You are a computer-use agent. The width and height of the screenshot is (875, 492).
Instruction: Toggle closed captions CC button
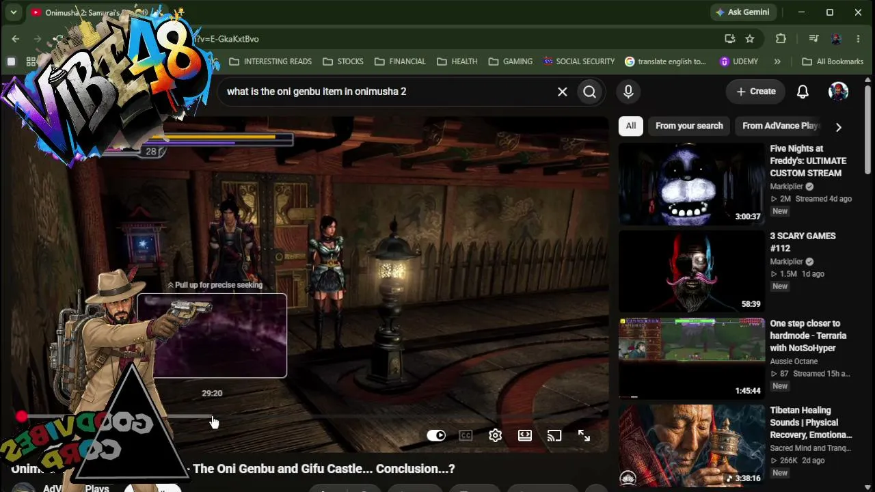pos(466,435)
